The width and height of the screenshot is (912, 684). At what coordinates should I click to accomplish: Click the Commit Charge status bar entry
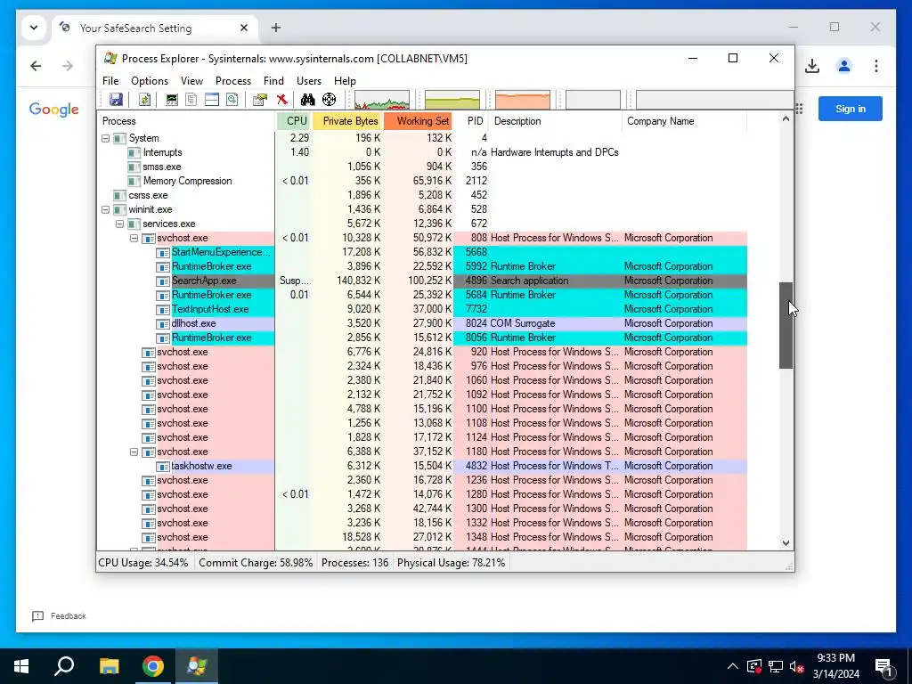pos(256,563)
